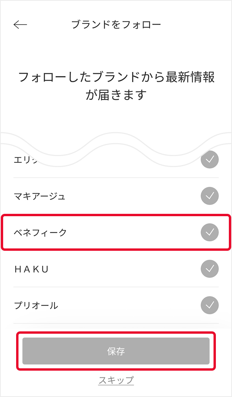Tap the checkmark circle beside マキアージュ
The image size is (232, 397).
pos(210,196)
